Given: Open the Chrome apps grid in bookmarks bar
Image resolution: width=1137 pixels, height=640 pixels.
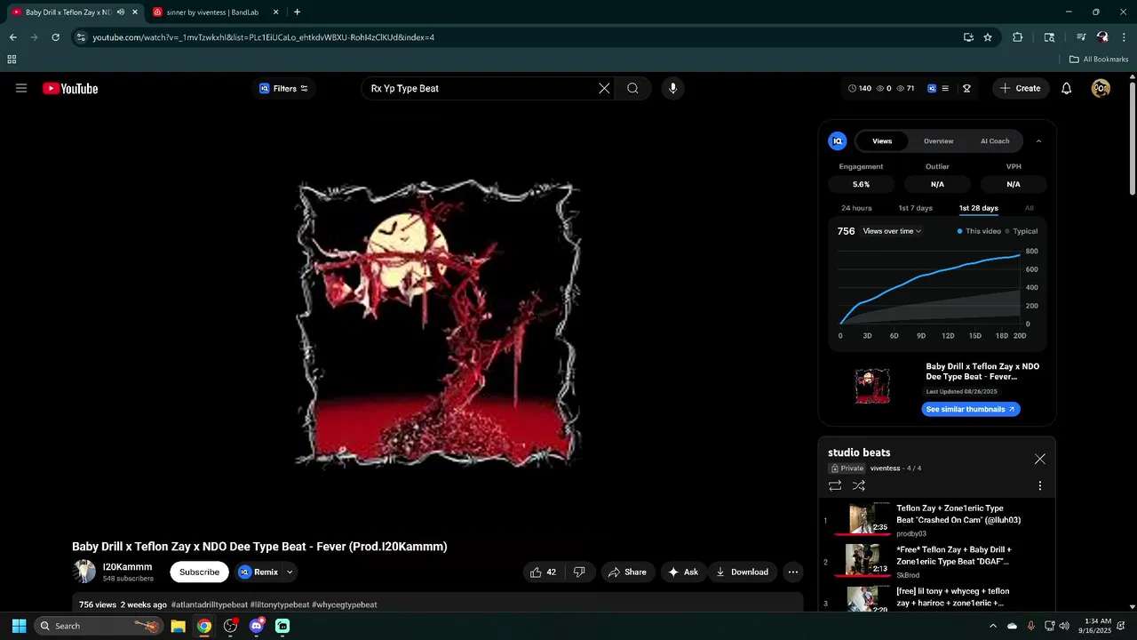Looking at the screenshot, I should click(12, 60).
